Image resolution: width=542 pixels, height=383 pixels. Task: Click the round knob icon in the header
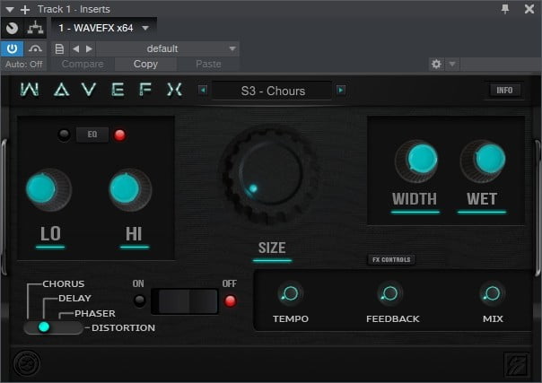coord(13,28)
